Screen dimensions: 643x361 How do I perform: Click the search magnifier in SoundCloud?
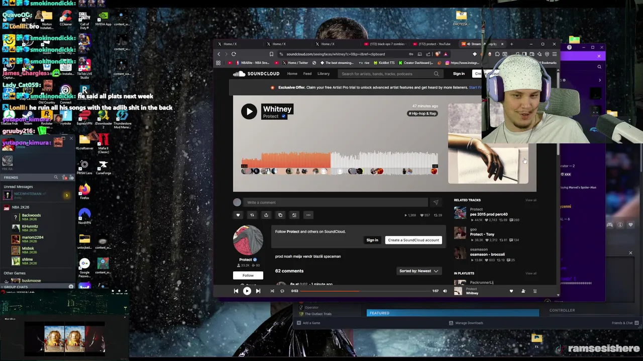pos(436,74)
